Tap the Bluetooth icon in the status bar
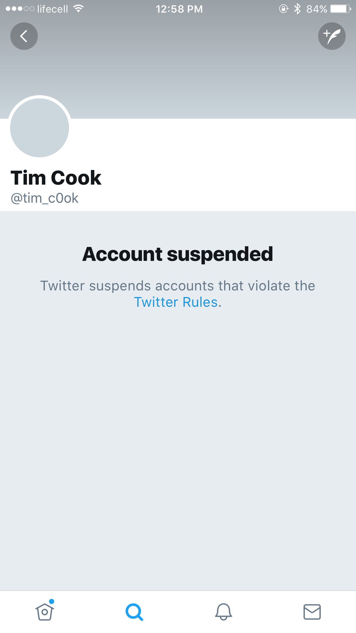The height and width of the screenshot is (633, 356). pos(298,9)
